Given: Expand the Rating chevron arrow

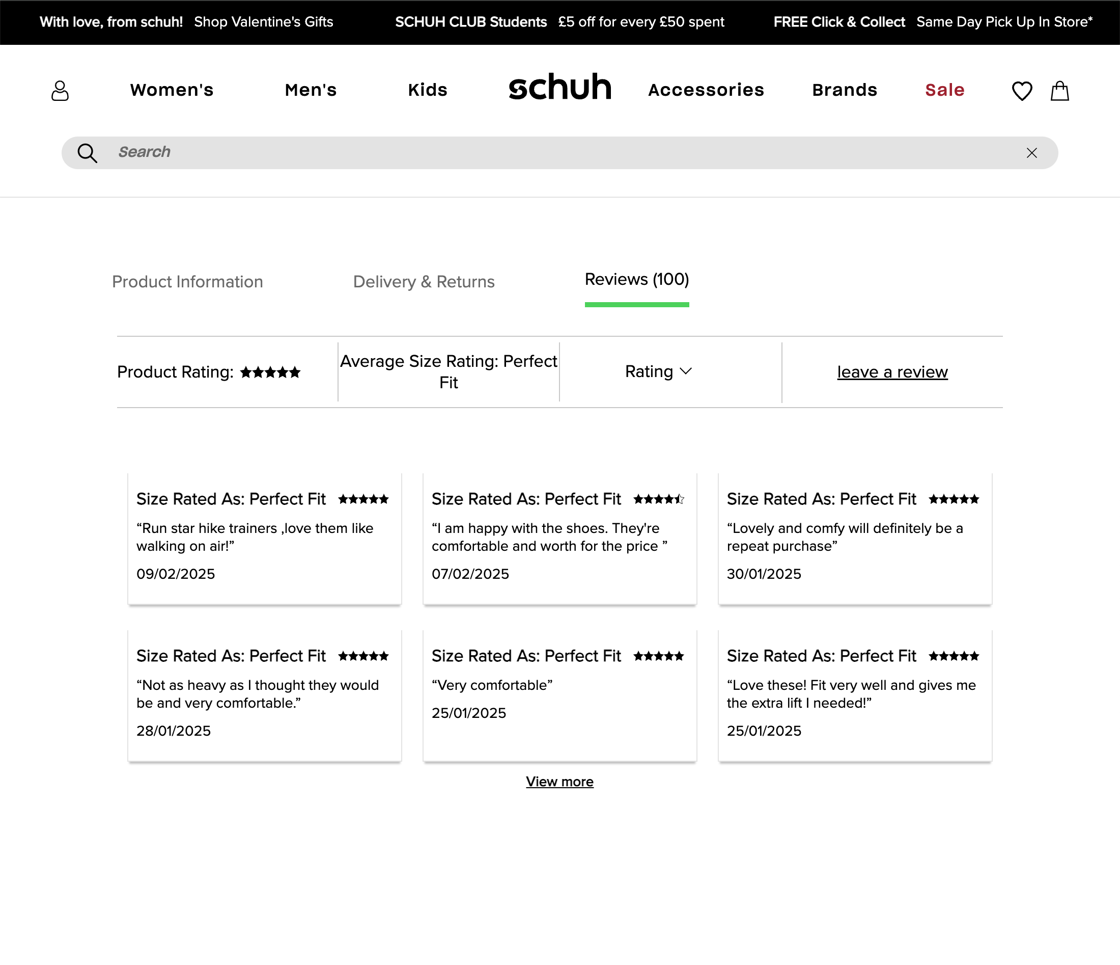Looking at the screenshot, I should coord(686,371).
